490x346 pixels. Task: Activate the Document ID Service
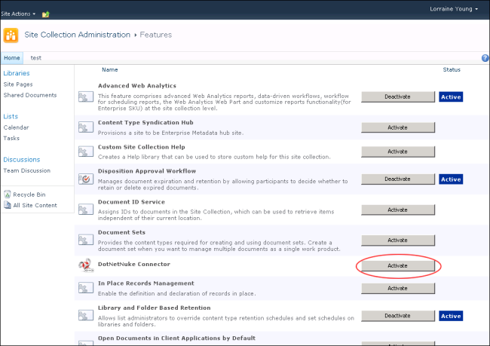398,210
